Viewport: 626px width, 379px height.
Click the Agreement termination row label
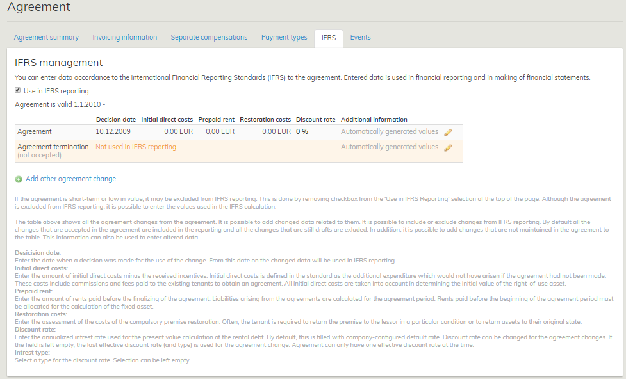53,147
